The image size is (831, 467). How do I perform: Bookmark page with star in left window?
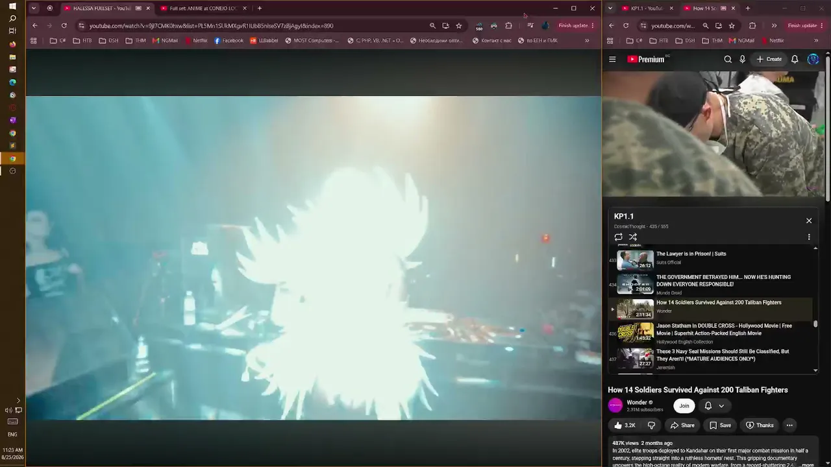tap(459, 26)
